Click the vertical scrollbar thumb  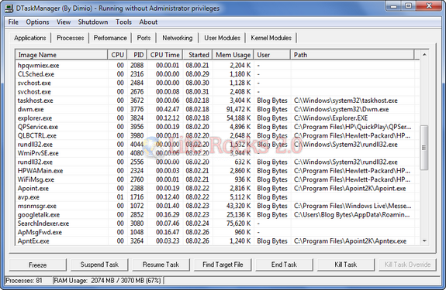424,148
